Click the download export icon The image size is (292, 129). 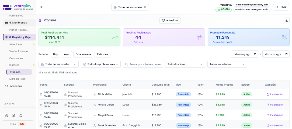click(x=287, y=20)
